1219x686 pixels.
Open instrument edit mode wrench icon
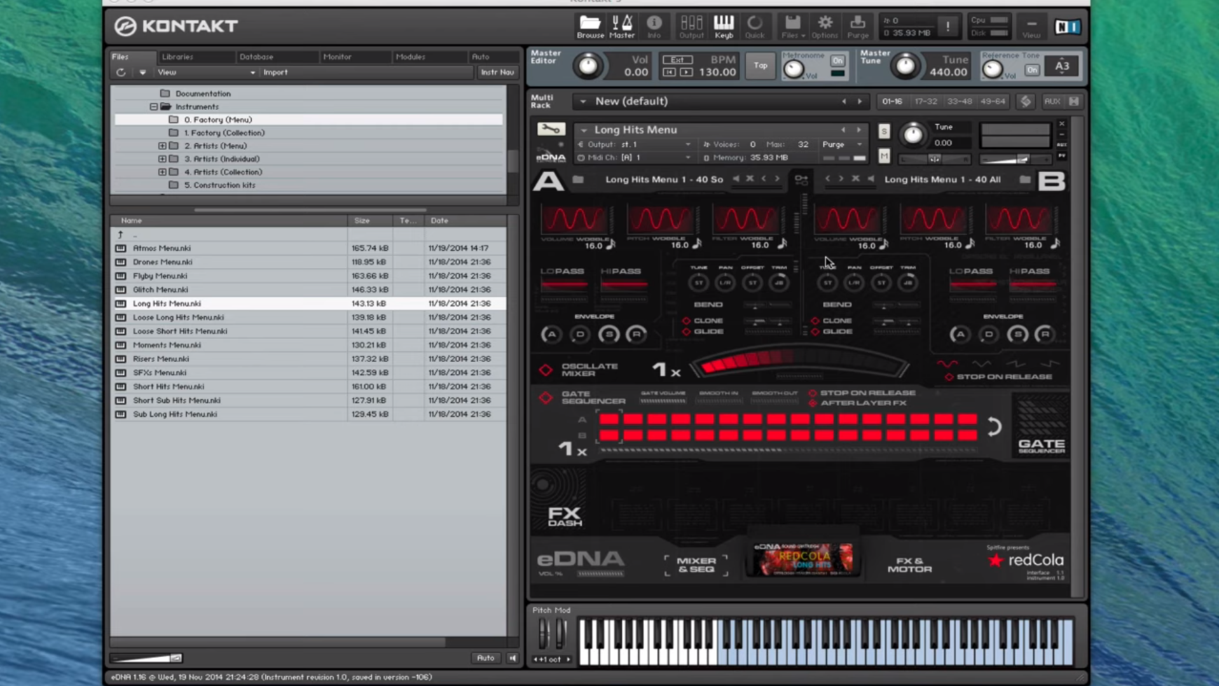tap(551, 130)
